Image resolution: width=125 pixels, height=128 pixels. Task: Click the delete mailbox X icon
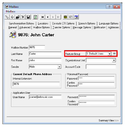(x=23, y=17)
